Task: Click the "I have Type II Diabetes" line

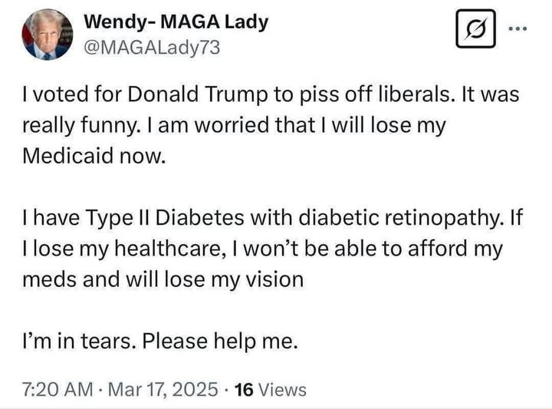Action: 273,218
